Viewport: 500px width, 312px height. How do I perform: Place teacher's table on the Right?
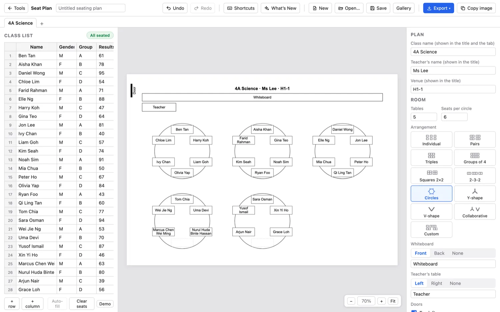pos(436,283)
